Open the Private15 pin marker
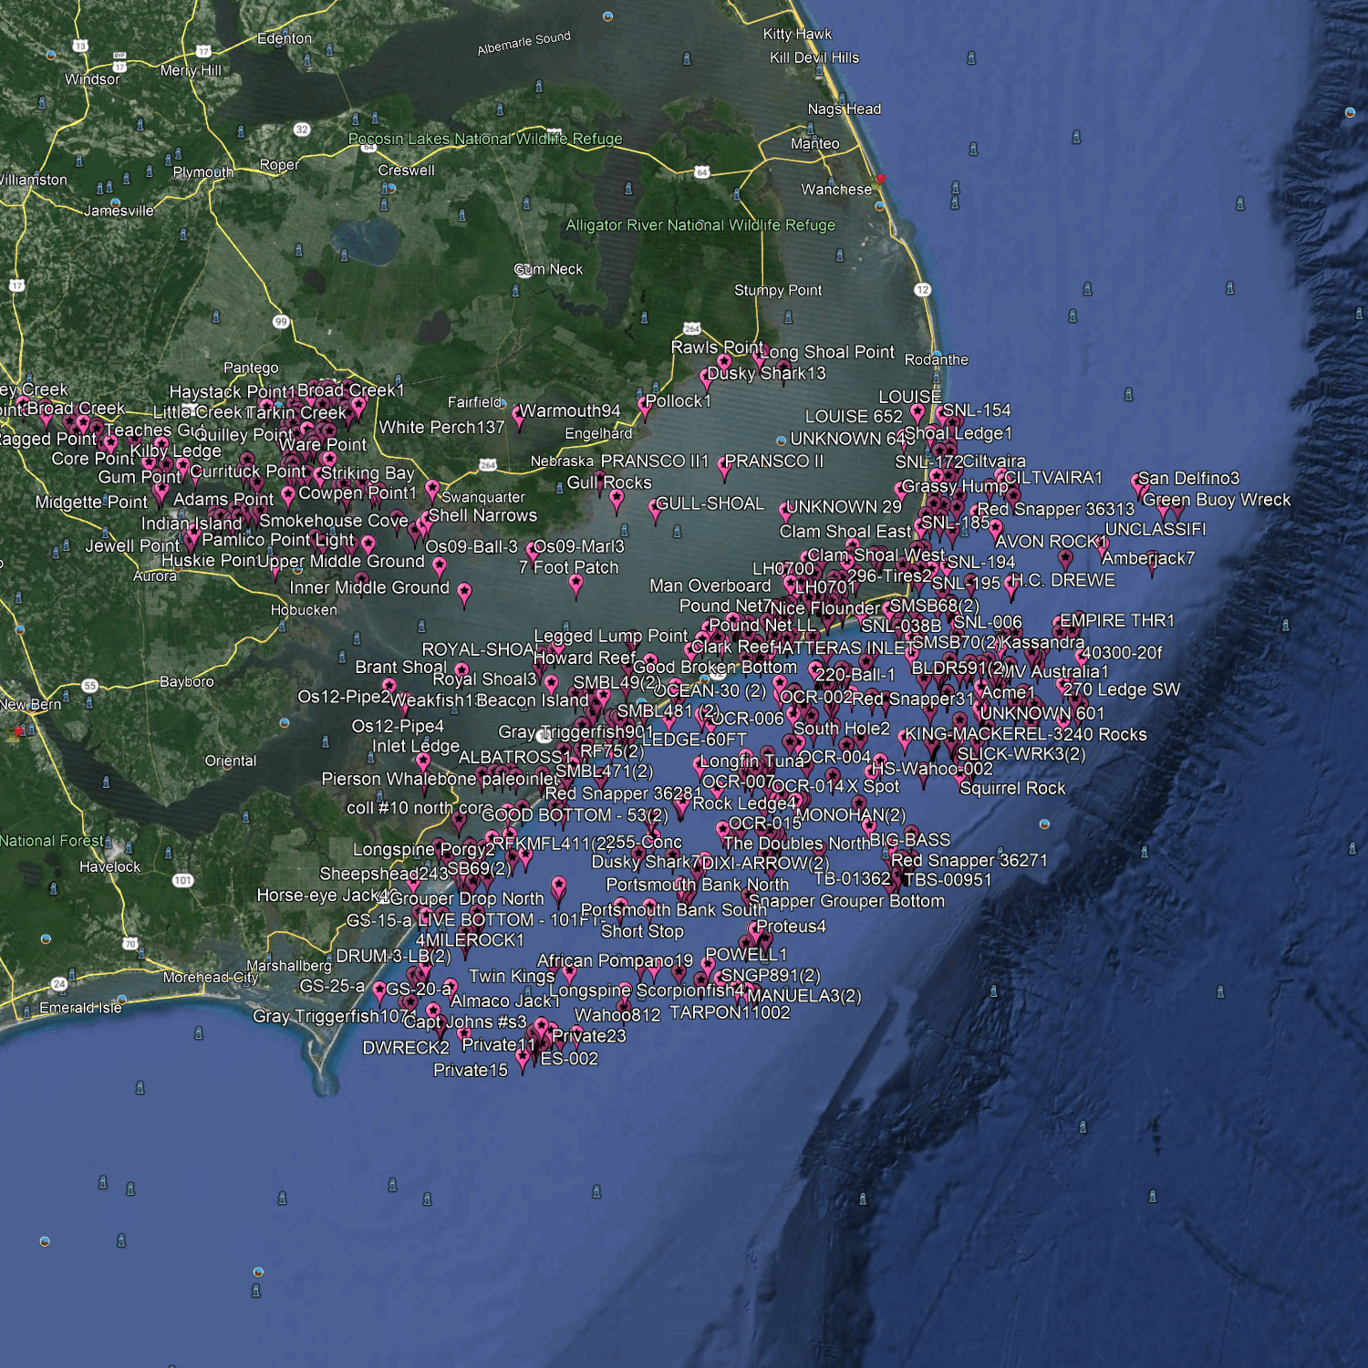This screenshot has width=1368, height=1368. [522, 1062]
